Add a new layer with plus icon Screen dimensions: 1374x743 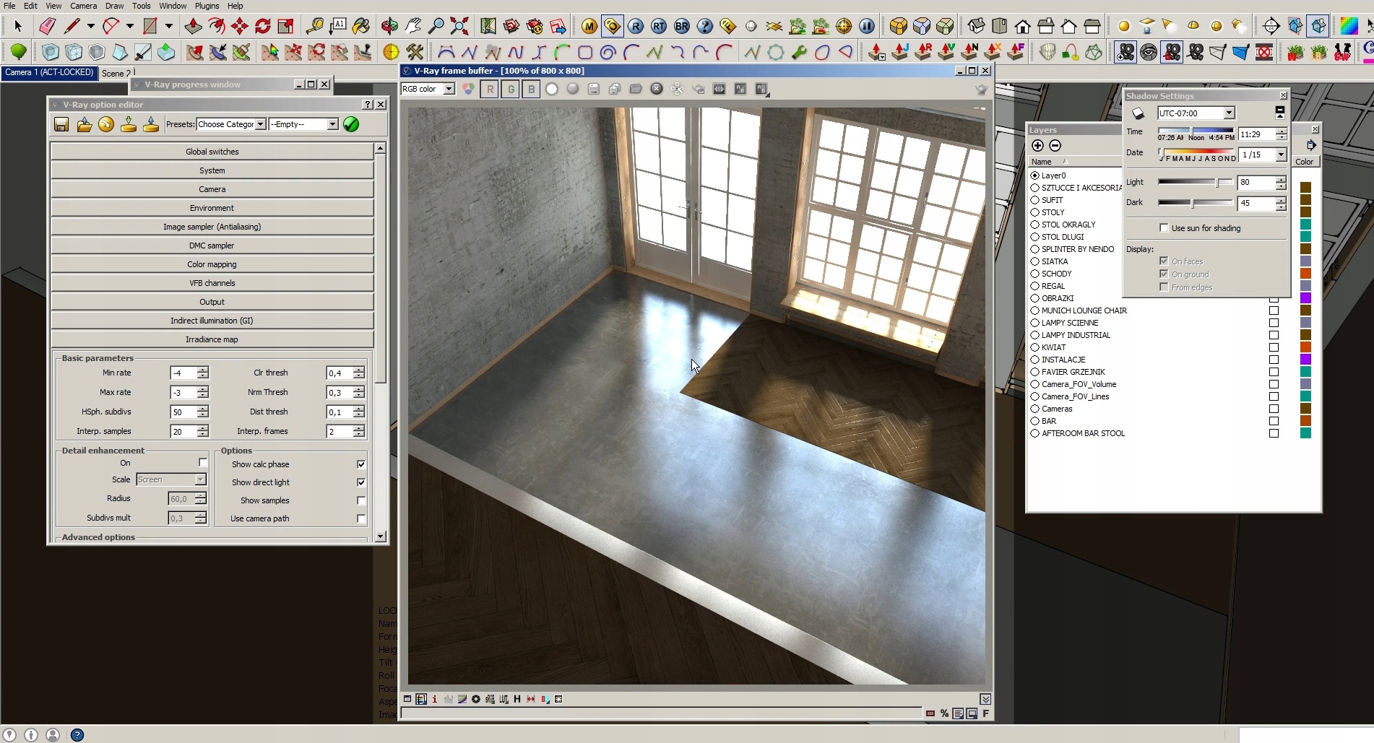(x=1037, y=145)
